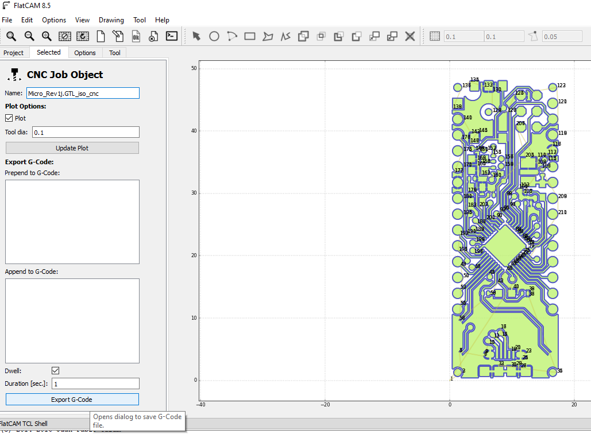This screenshot has width=591, height=434.
Task: Open the Tool menu
Action: pos(140,20)
